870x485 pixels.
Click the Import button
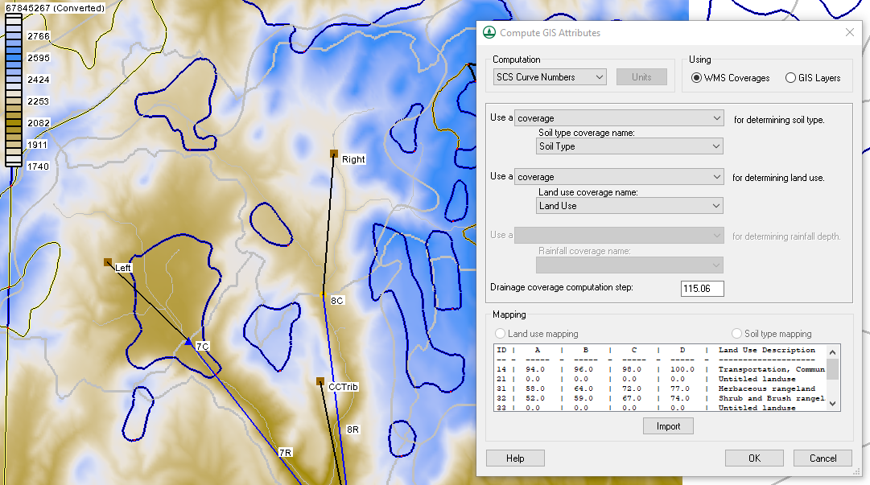pyautogui.click(x=668, y=426)
